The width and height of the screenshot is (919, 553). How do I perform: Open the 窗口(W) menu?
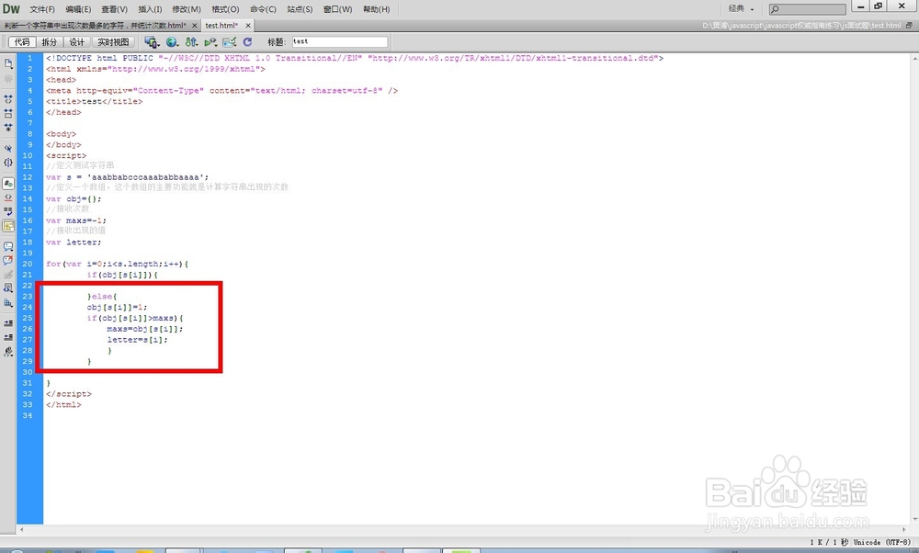337,9
